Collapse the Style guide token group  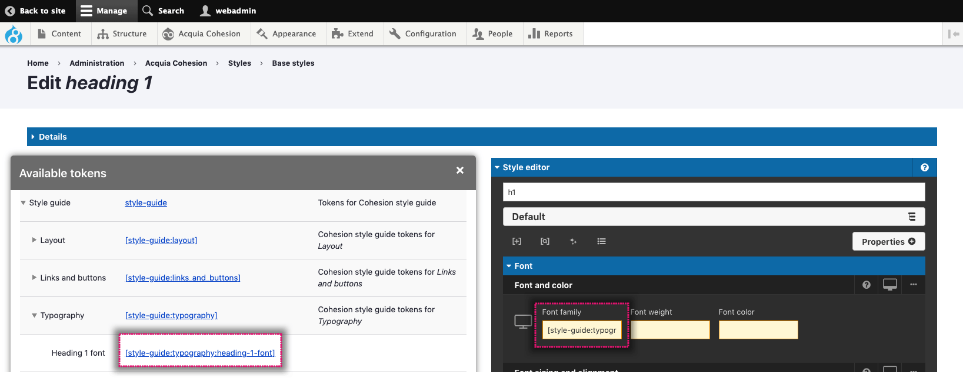[24, 203]
